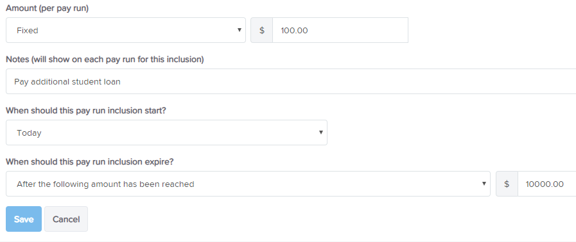Screen dimensions: 576x242
Task: Click the arrow on the Today selector
Action: pyautogui.click(x=320, y=133)
